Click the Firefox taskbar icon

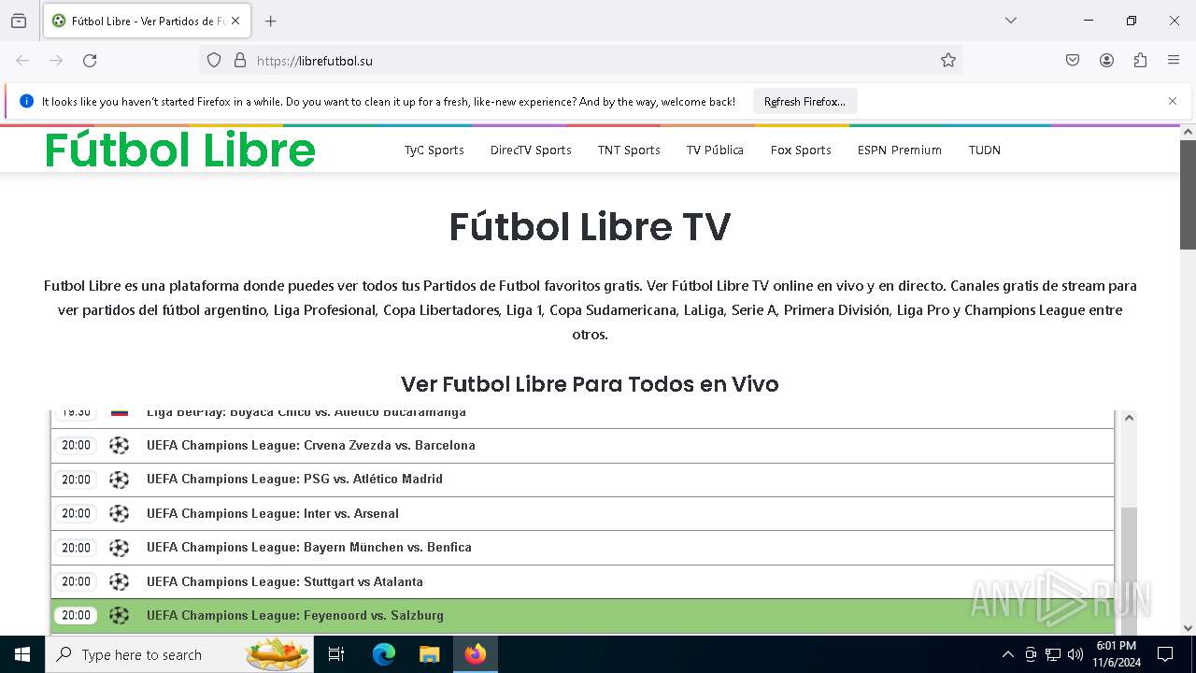(x=475, y=654)
